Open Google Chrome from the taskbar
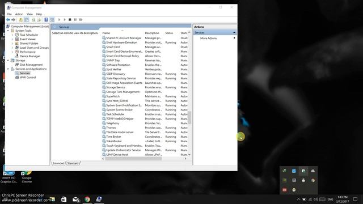Image resolution: width=363 pixels, height=204 pixels. [x=87, y=199]
